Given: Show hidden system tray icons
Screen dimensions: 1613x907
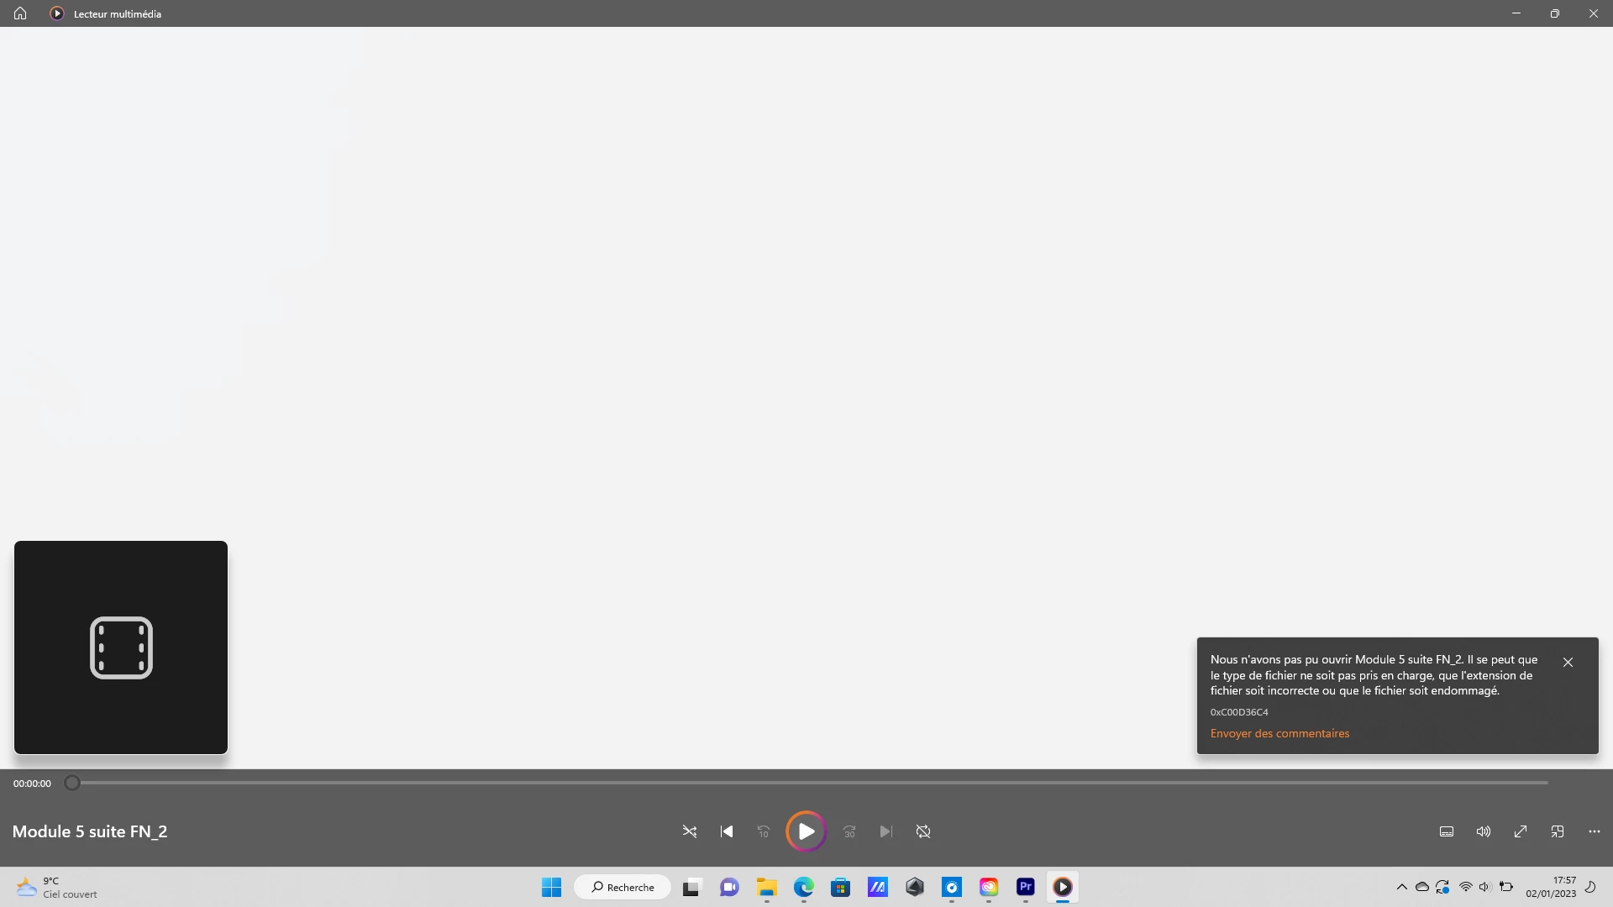Looking at the screenshot, I should click(x=1401, y=887).
